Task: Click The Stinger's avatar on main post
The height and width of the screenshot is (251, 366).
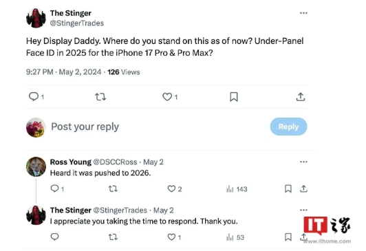Action: (36, 18)
